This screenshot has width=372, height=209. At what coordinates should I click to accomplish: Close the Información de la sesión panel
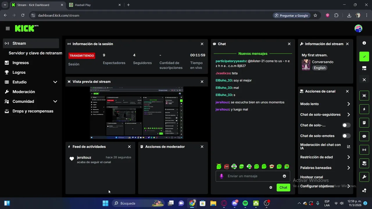click(x=202, y=44)
